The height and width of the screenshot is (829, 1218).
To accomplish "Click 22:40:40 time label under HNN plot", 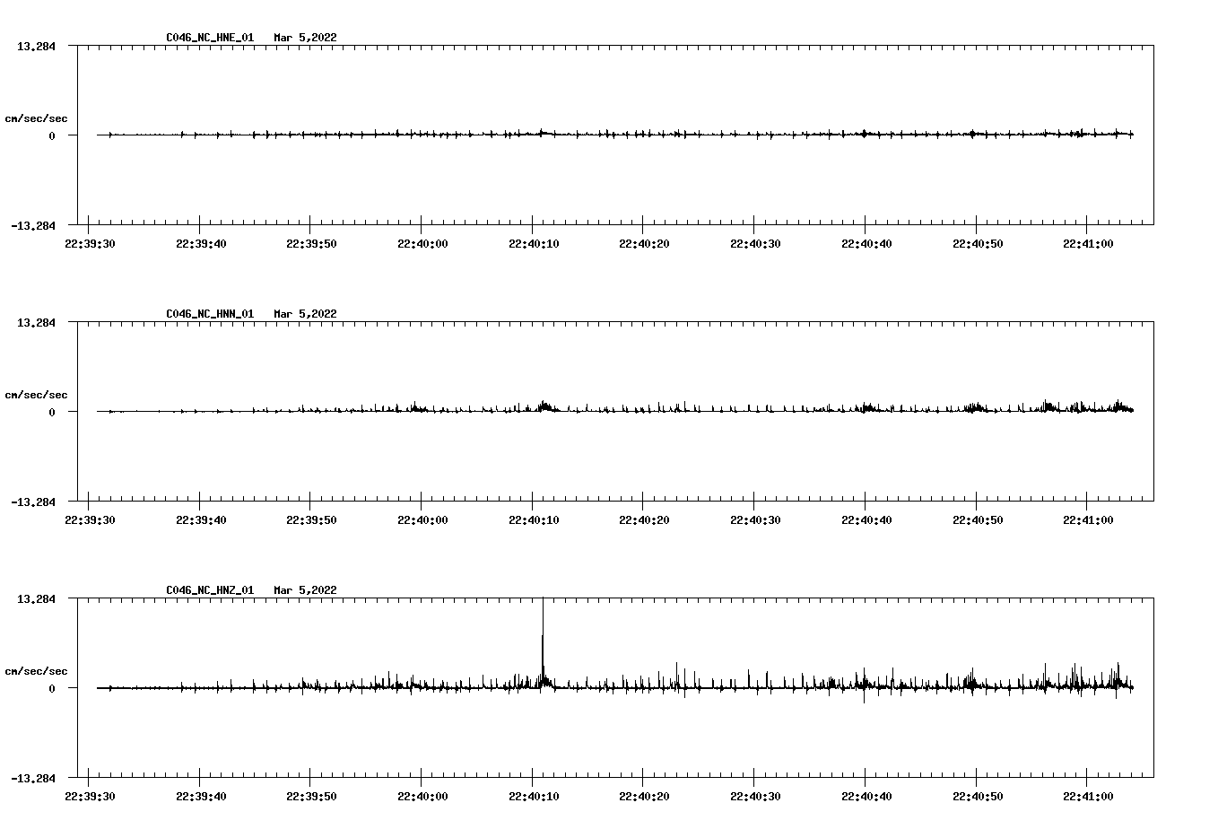I will pyautogui.click(x=866, y=519).
